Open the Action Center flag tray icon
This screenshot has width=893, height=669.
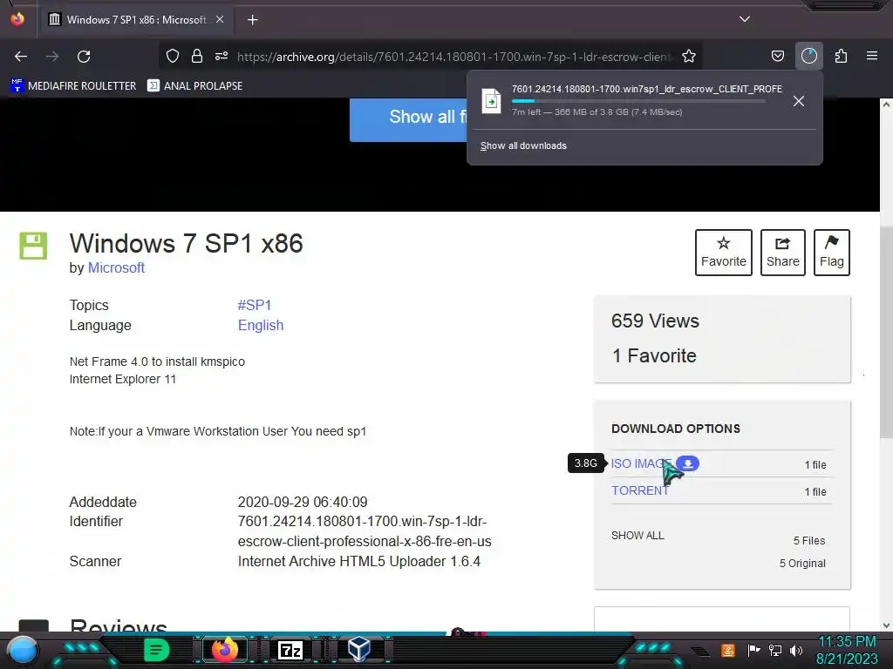tap(753, 650)
